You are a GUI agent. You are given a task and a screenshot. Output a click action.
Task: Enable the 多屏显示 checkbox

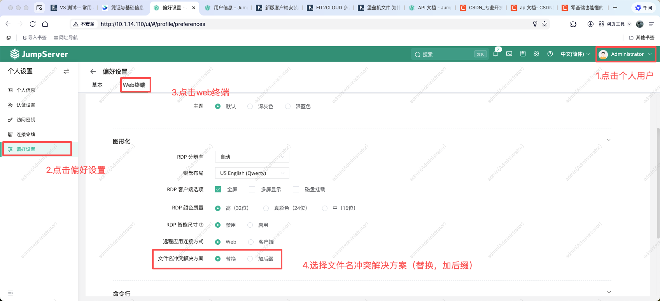click(252, 189)
